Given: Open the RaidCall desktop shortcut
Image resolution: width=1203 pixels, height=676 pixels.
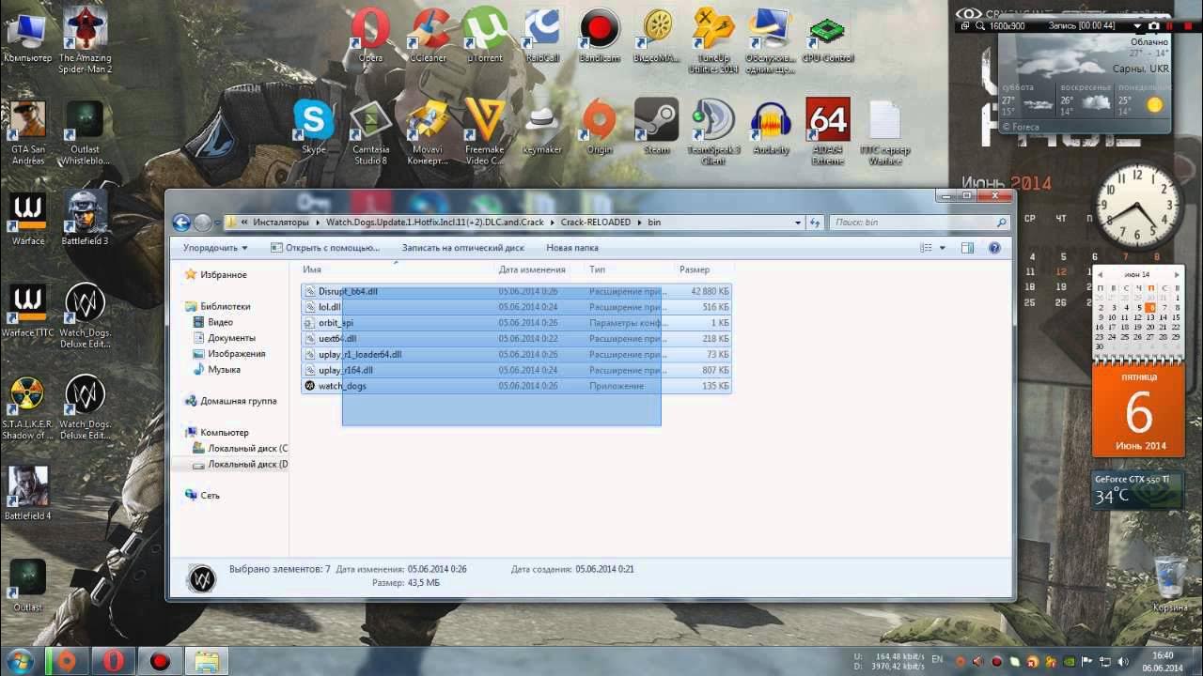Looking at the screenshot, I should [542, 35].
